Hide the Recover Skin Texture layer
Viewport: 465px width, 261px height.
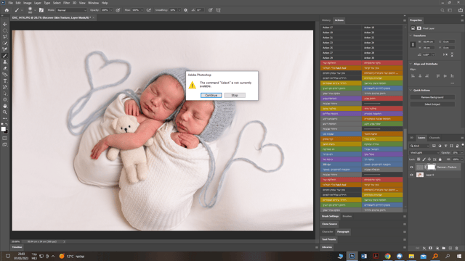(x=412, y=167)
